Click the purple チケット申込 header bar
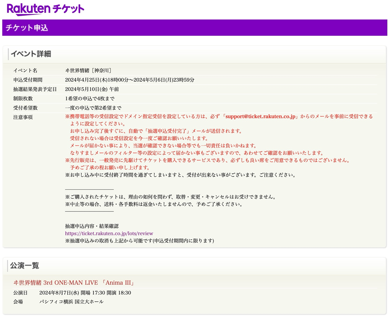390x319 pixels. point(194,28)
